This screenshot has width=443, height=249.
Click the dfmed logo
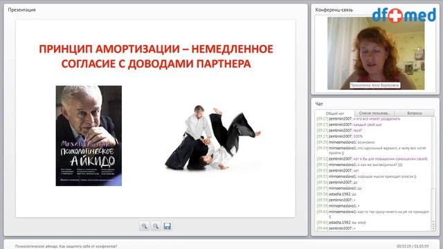404,15
